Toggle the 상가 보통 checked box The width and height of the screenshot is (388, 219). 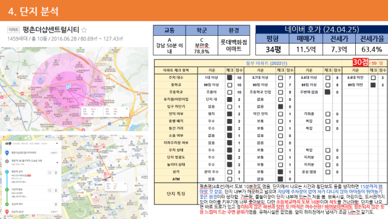(280, 172)
